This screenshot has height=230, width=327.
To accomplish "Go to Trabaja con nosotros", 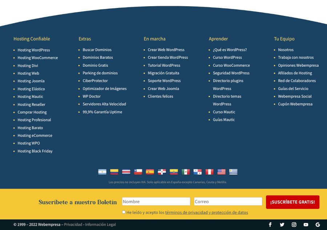I will click(x=296, y=57).
